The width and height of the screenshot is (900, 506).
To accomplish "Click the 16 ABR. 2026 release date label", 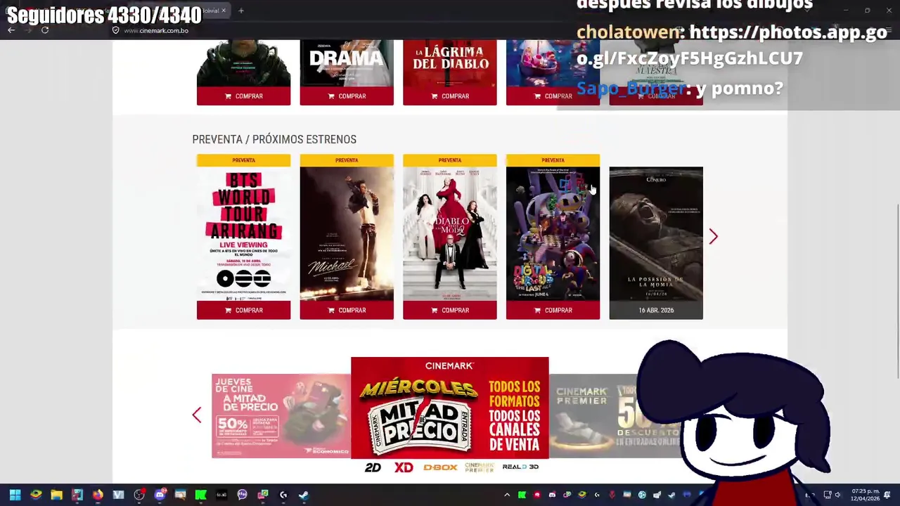I will 656,310.
